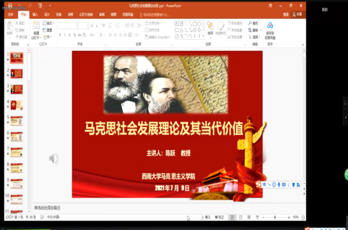
Task: Expand the Select dropdown in Editing group
Action: point(254,37)
